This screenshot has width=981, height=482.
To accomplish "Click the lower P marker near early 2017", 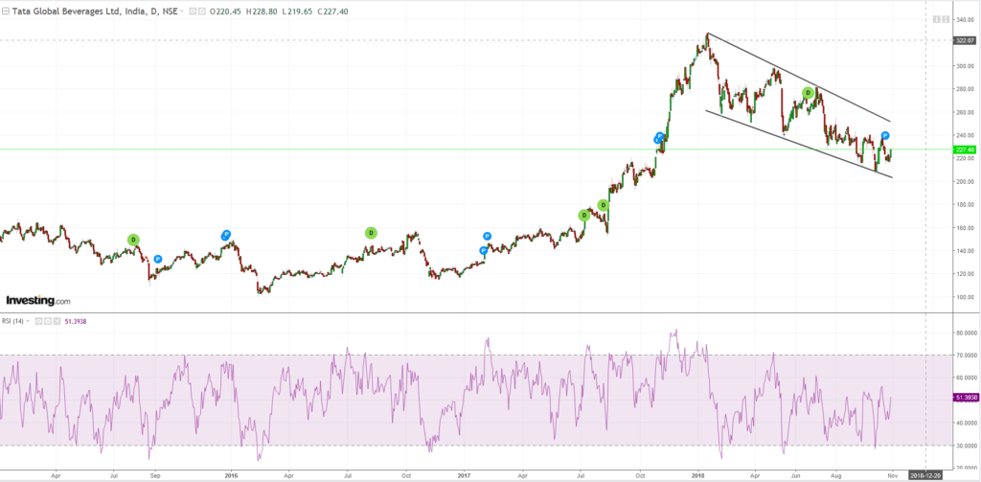I will [x=484, y=250].
